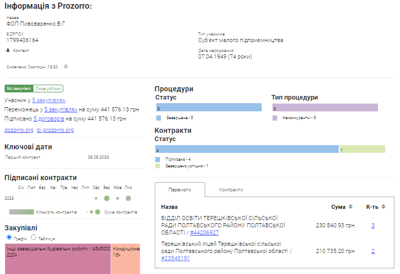
Task: Open the dozorro.org link
Action: pyautogui.click(x=19, y=130)
